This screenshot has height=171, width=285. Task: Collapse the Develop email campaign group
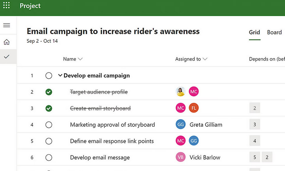[x=60, y=76]
